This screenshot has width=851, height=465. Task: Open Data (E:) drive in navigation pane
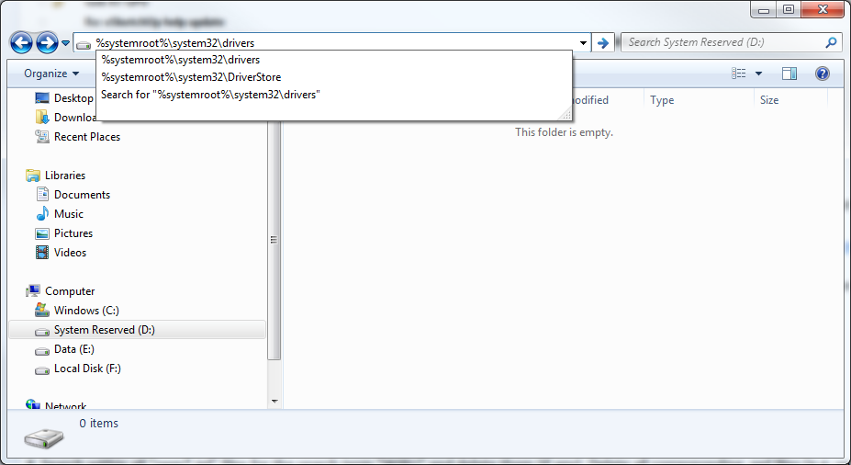coord(73,349)
